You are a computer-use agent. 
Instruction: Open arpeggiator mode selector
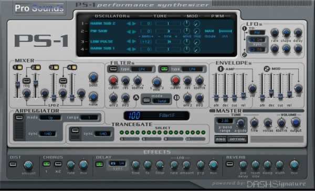[50, 118]
